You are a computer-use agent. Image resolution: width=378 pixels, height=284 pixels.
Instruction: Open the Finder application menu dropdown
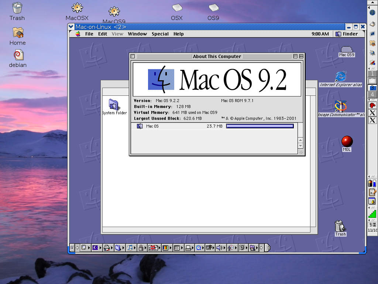347,34
